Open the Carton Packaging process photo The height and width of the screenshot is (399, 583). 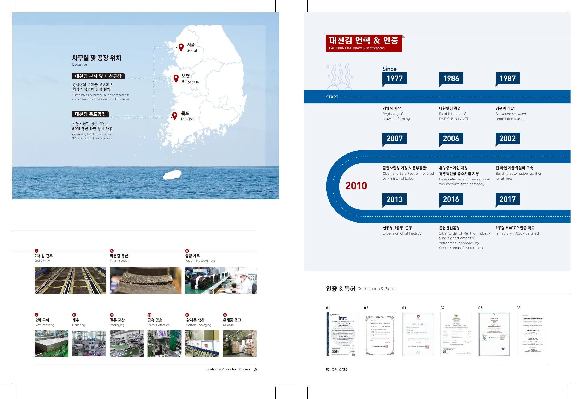(202, 344)
